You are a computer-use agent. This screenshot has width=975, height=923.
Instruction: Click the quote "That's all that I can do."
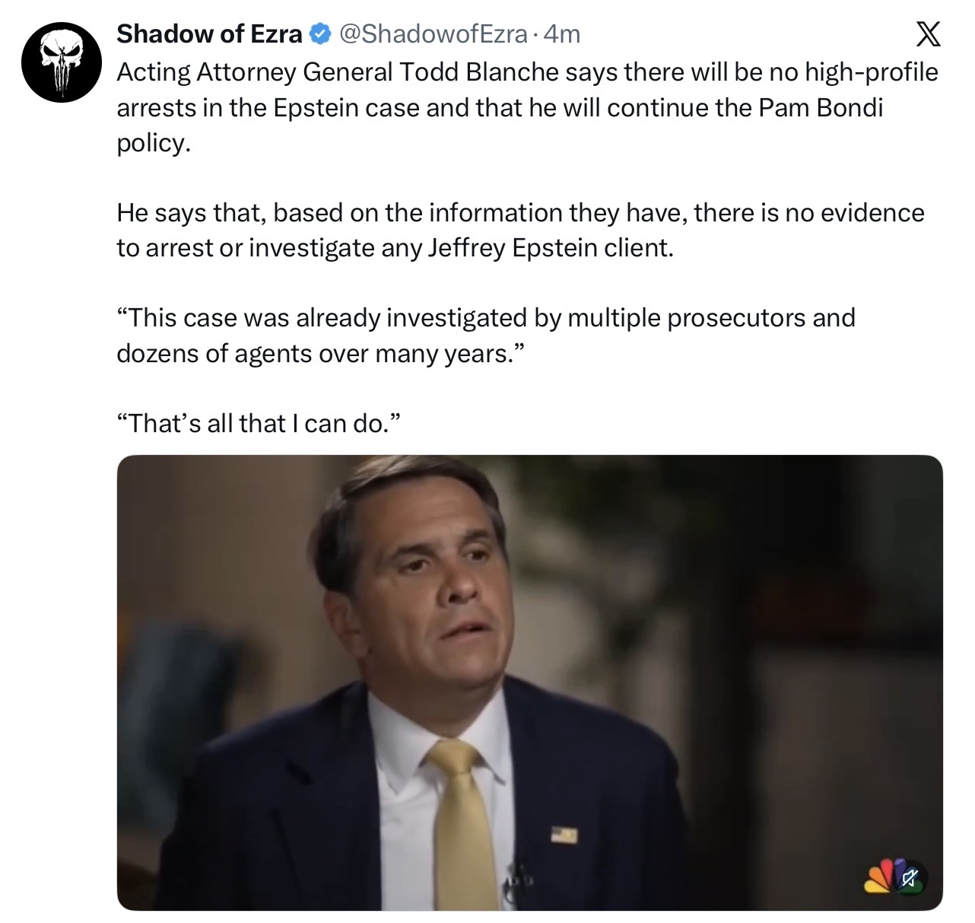coord(258,423)
